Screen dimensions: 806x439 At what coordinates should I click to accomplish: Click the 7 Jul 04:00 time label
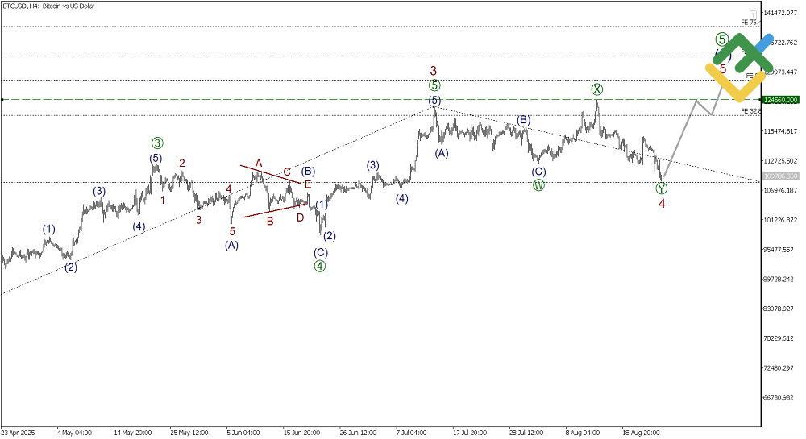[x=411, y=433]
